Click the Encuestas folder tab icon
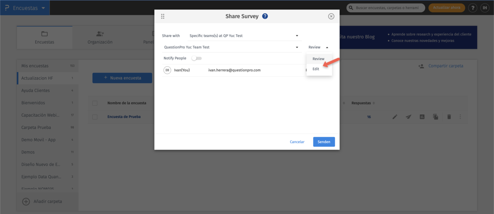Viewport: 494px width, 214px height. 44,34
